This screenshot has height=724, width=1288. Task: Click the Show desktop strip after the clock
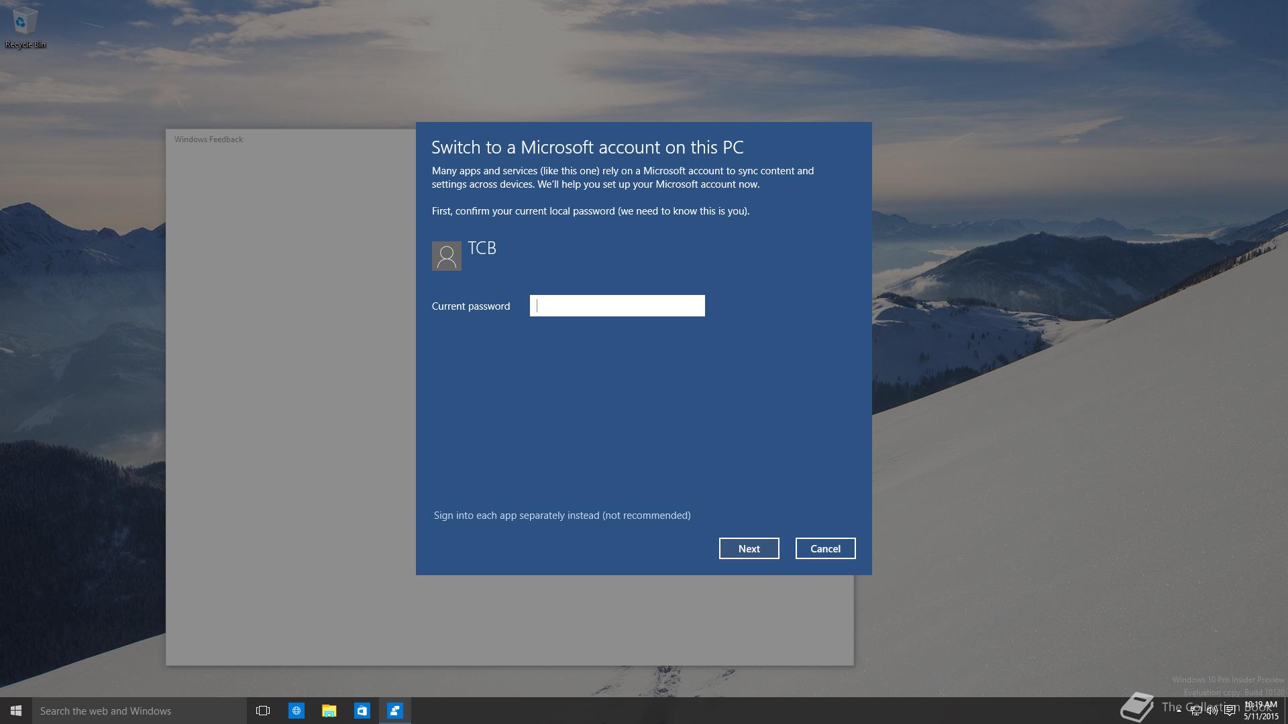click(1285, 711)
